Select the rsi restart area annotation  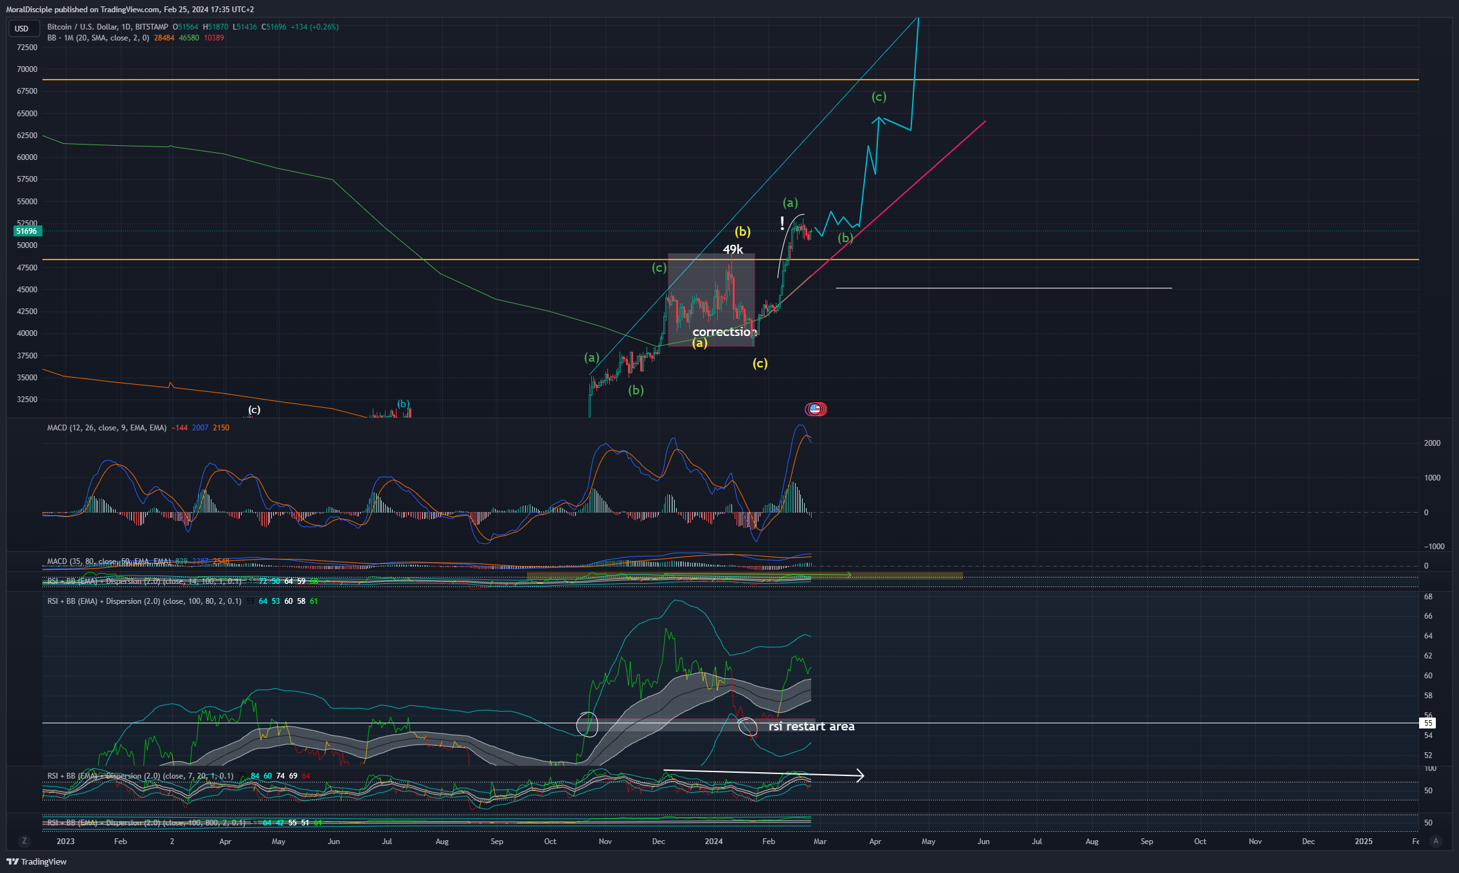pyautogui.click(x=812, y=727)
